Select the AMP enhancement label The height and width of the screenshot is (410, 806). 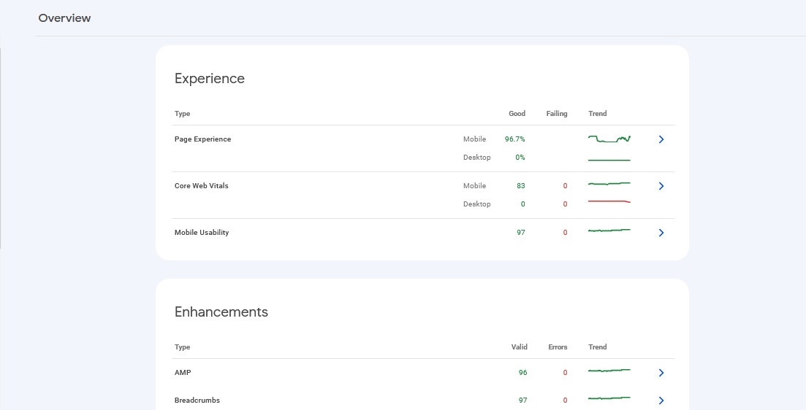click(183, 373)
